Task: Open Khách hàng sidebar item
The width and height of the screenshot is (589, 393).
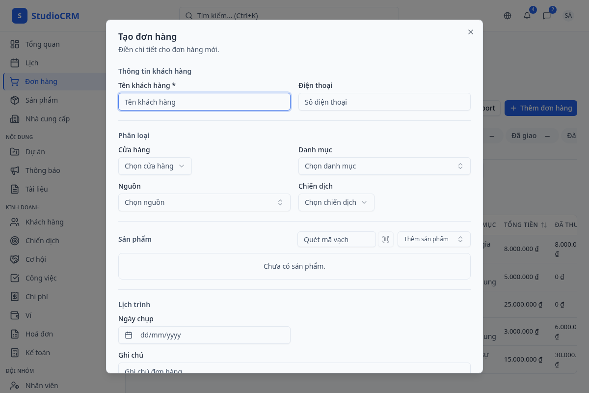Action: (44, 222)
